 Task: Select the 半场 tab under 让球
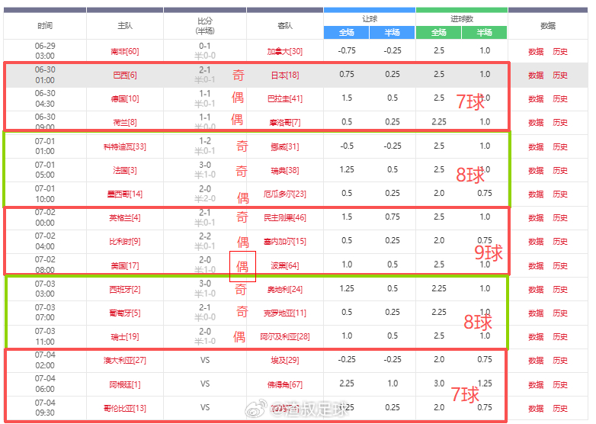(x=393, y=33)
